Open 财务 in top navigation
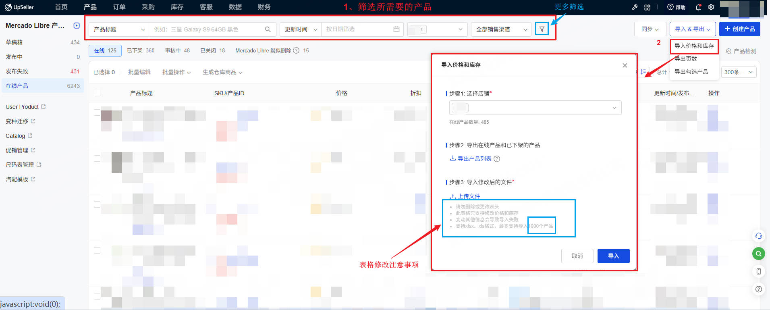The height and width of the screenshot is (310, 770). click(x=264, y=7)
